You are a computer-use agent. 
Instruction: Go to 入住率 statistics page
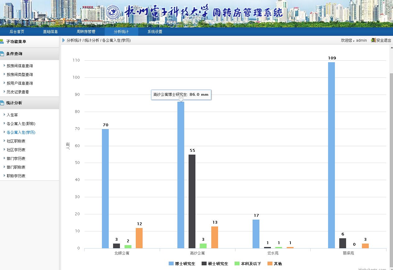coord(12,115)
